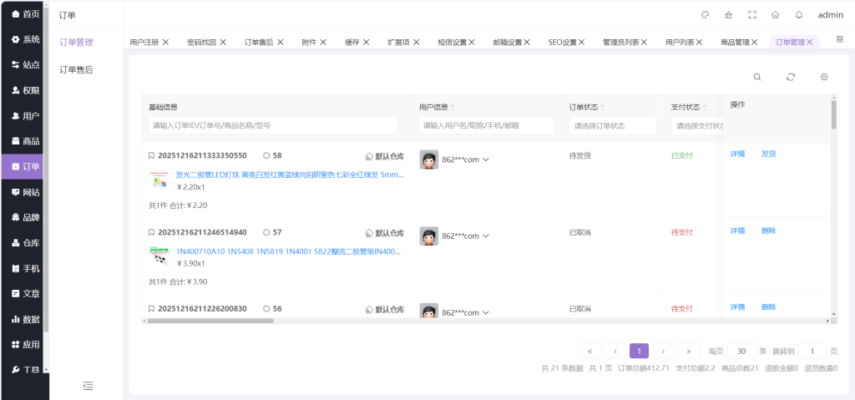Close the 商品管理 tab

click(x=754, y=42)
